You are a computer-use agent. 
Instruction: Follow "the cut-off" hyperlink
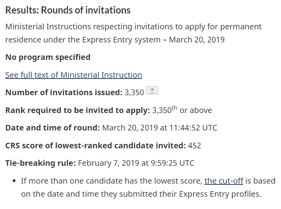pyautogui.click(x=224, y=181)
